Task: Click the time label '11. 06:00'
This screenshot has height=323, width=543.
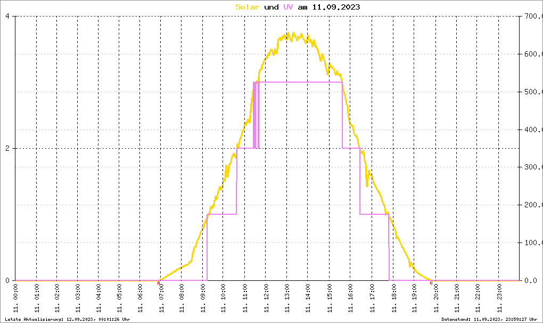Action: click(140, 298)
